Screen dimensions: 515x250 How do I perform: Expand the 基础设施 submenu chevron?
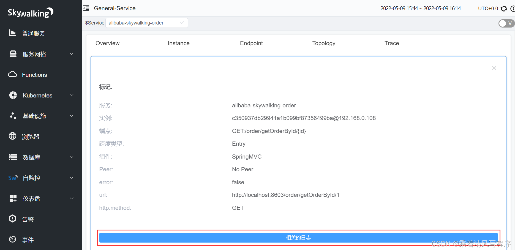pos(72,116)
